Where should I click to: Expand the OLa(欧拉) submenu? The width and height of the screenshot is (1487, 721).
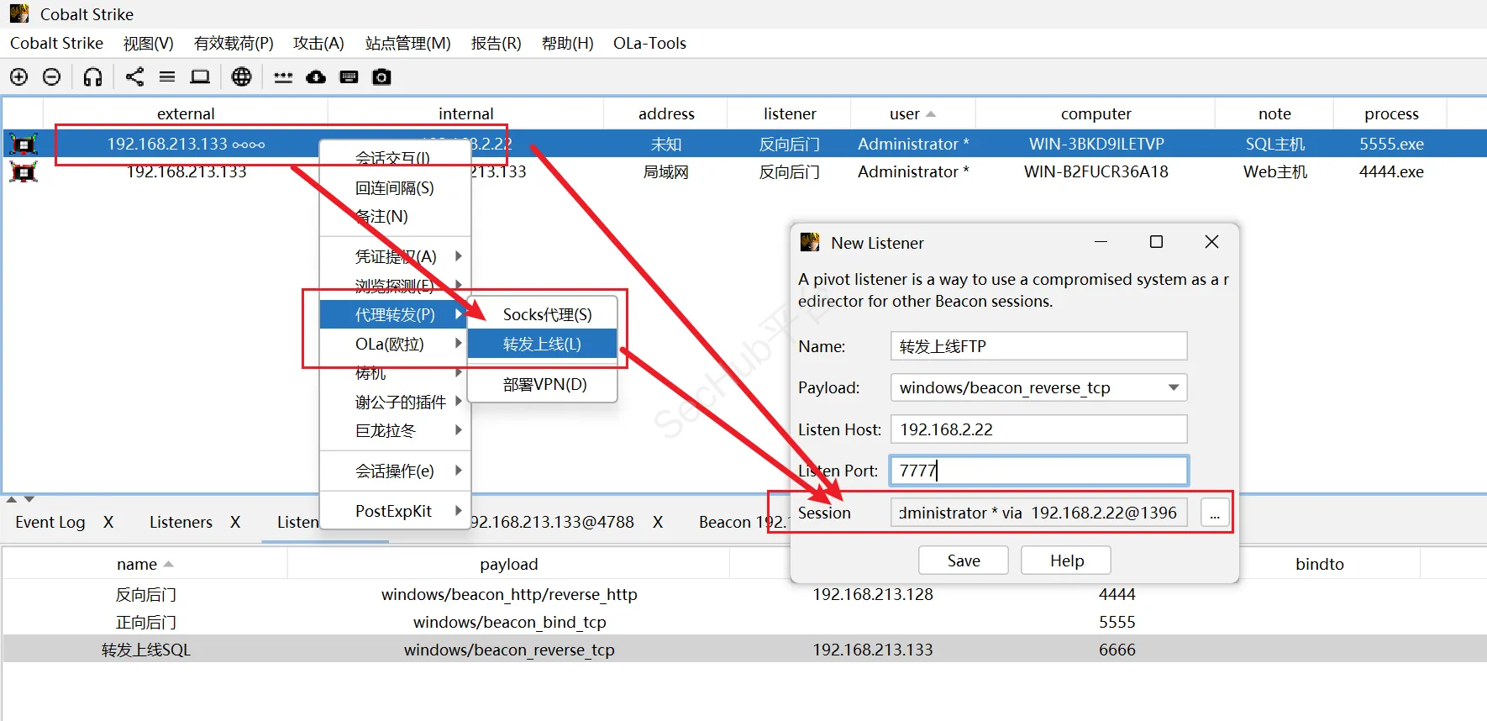click(x=395, y=344)
